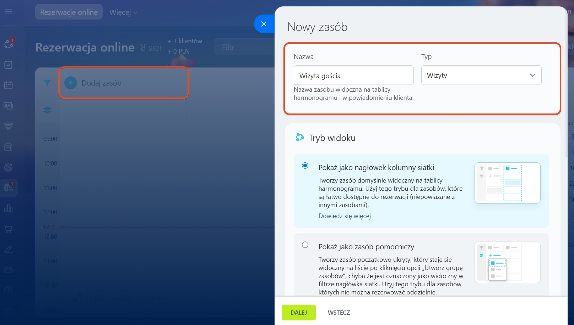Click the DALEJ button
Screen dimensions: 574x325
click(299, 313)
